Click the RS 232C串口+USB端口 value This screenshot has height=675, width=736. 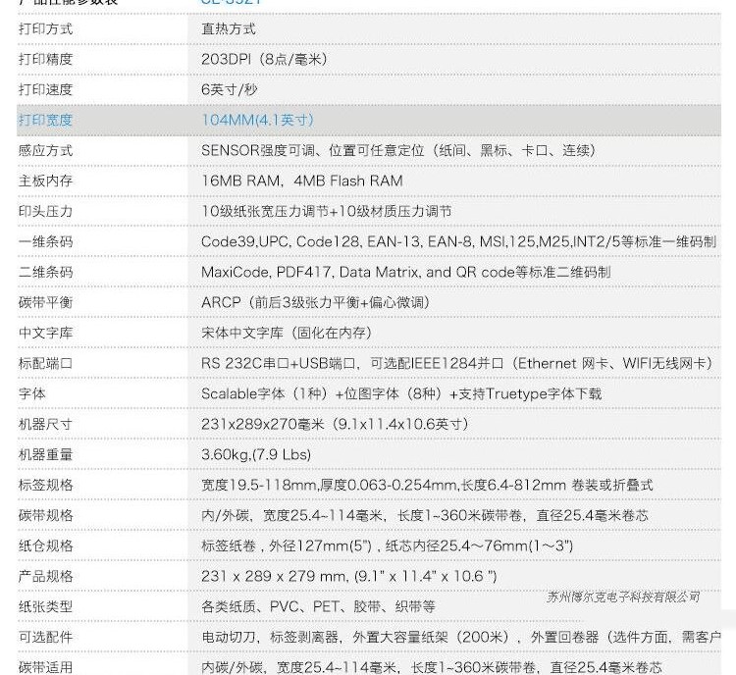click(x=457, y=363)
